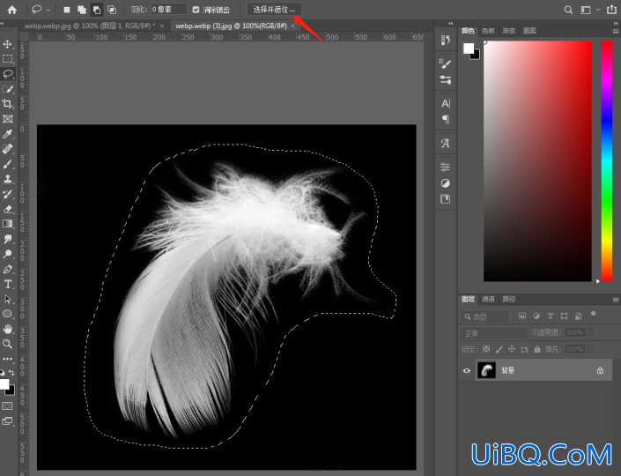Screen dimensions: 621x476
Task: Click the Share icon at top right
Action: [611, 10]
